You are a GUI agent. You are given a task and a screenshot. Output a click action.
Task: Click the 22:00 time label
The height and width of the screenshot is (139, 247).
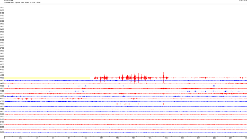coord(2,125)
